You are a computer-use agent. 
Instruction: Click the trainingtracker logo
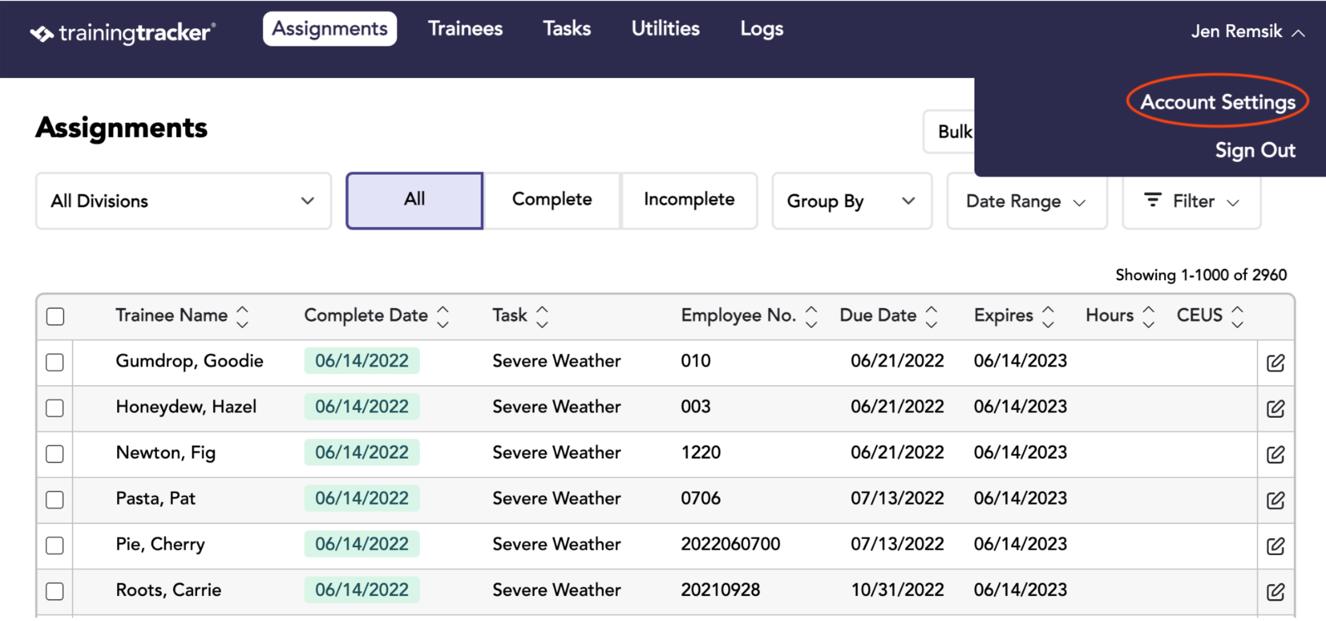coord(123,33)
